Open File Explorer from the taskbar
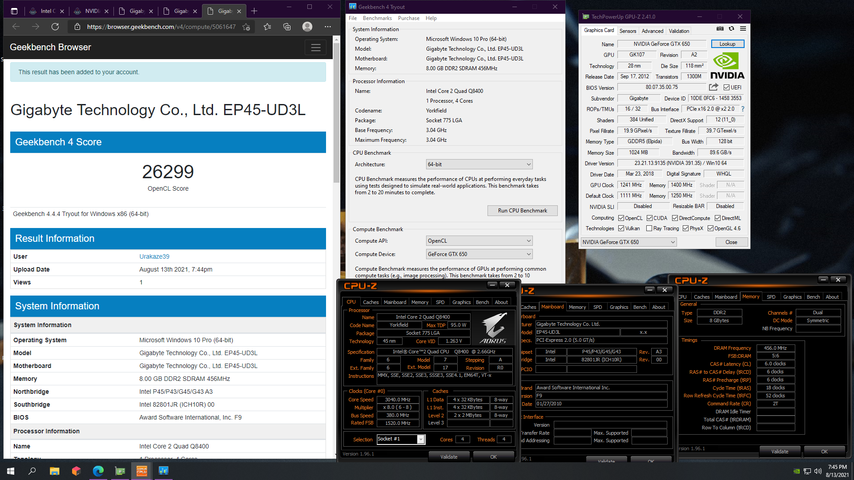This screenshot has height=480, width=854. (x=54, y=471)
